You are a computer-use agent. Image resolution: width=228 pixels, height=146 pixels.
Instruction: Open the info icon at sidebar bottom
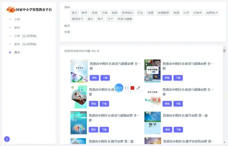point(7,139)
